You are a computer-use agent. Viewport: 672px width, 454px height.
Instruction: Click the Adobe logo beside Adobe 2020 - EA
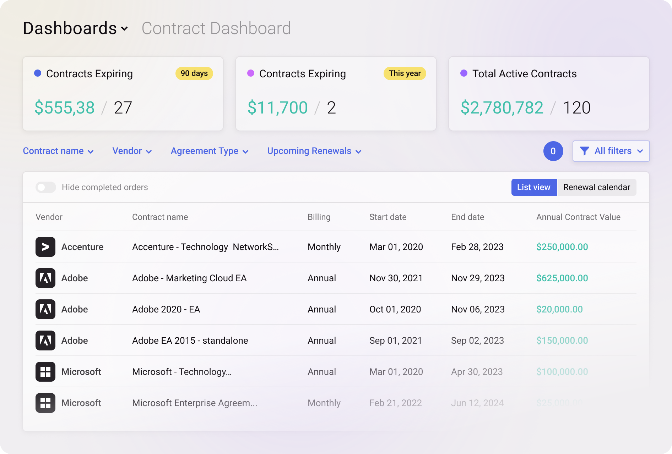45,309
